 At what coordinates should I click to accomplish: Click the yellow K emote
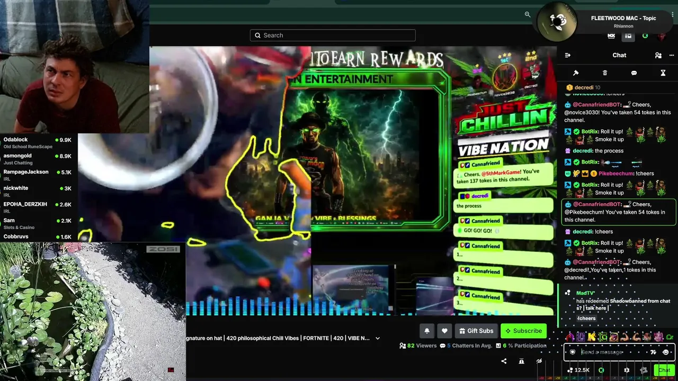pyautogui.click(x=591, y=337)
